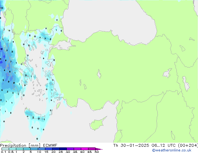The height and width of the screenshot is (153, 198).
Task: Click the legend value 25
Action: [x=61, y=152]
